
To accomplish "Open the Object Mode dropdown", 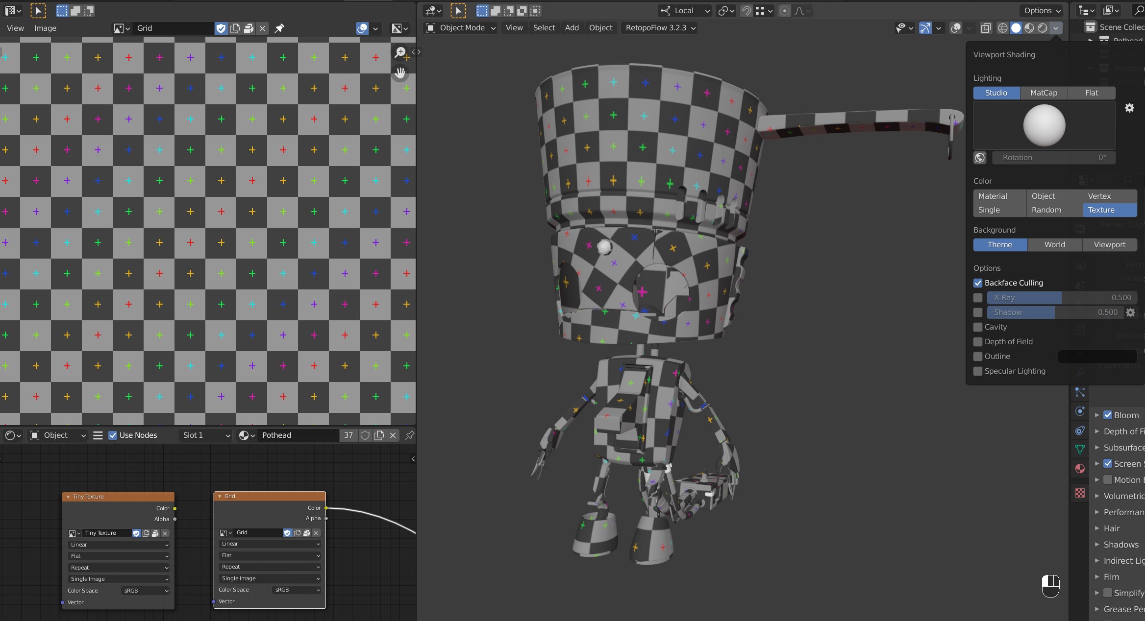I will pos(461,28).
